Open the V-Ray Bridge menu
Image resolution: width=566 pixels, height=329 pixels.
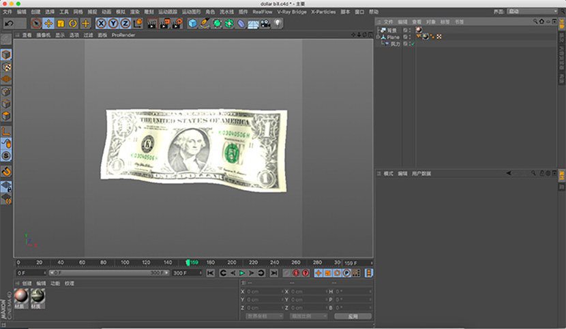coord(292,12)
